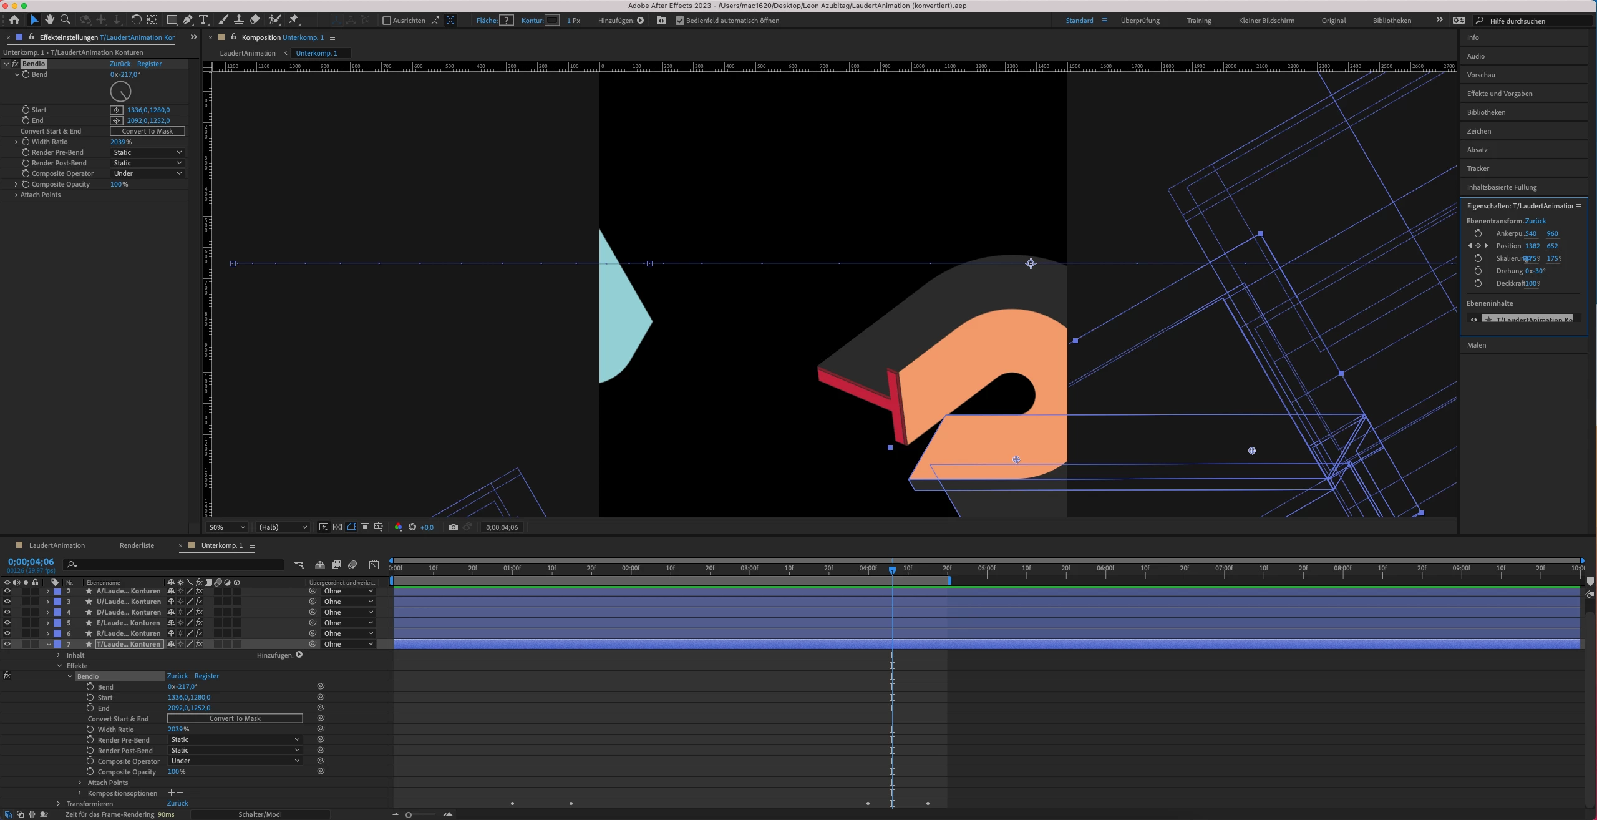Select the Puppet pin tool
The height and width of the screenshot is (820, 1597).
pyautogui.click(x=294, y=20)
